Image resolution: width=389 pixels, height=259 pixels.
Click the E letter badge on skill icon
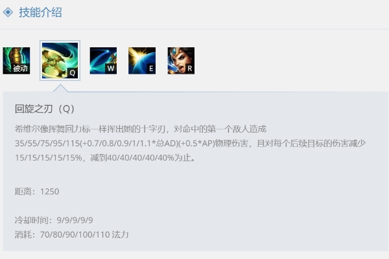point(150,69)
